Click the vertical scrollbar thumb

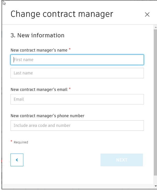coord(155,102)
